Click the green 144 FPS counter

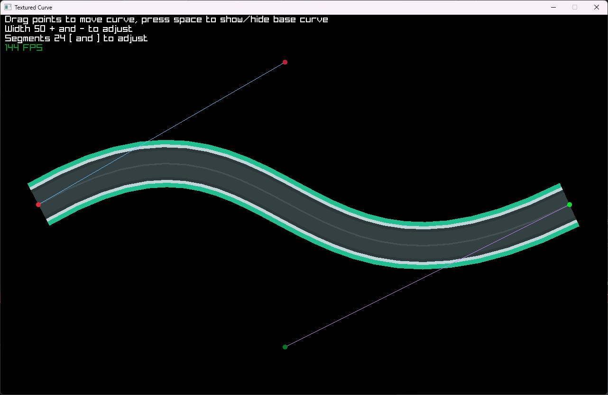pyautogui.click(x=24, y=47)
